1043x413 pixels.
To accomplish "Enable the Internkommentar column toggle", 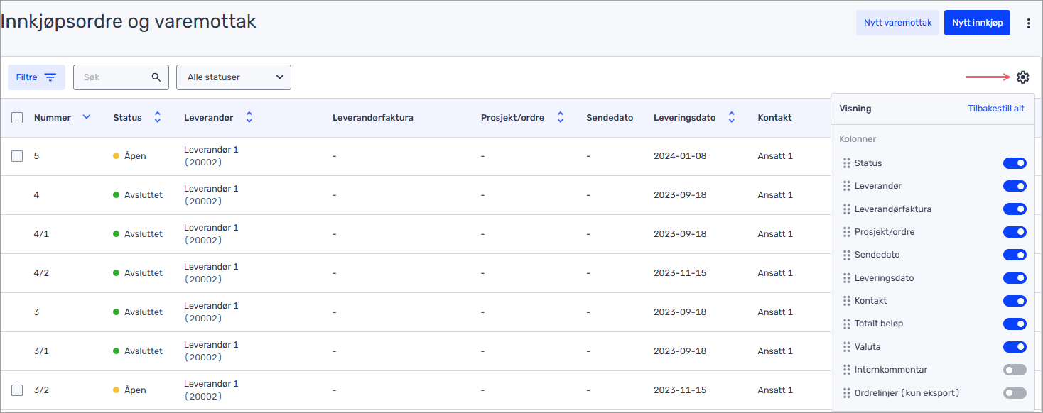I will coord(1015,370).
